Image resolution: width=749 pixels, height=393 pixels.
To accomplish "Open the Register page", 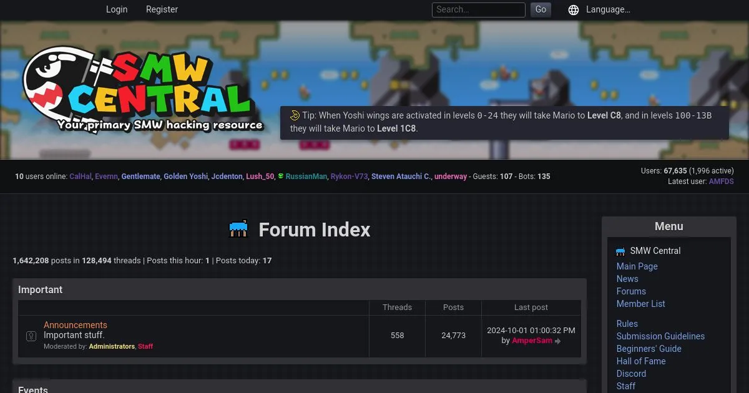I will [162, 9].
